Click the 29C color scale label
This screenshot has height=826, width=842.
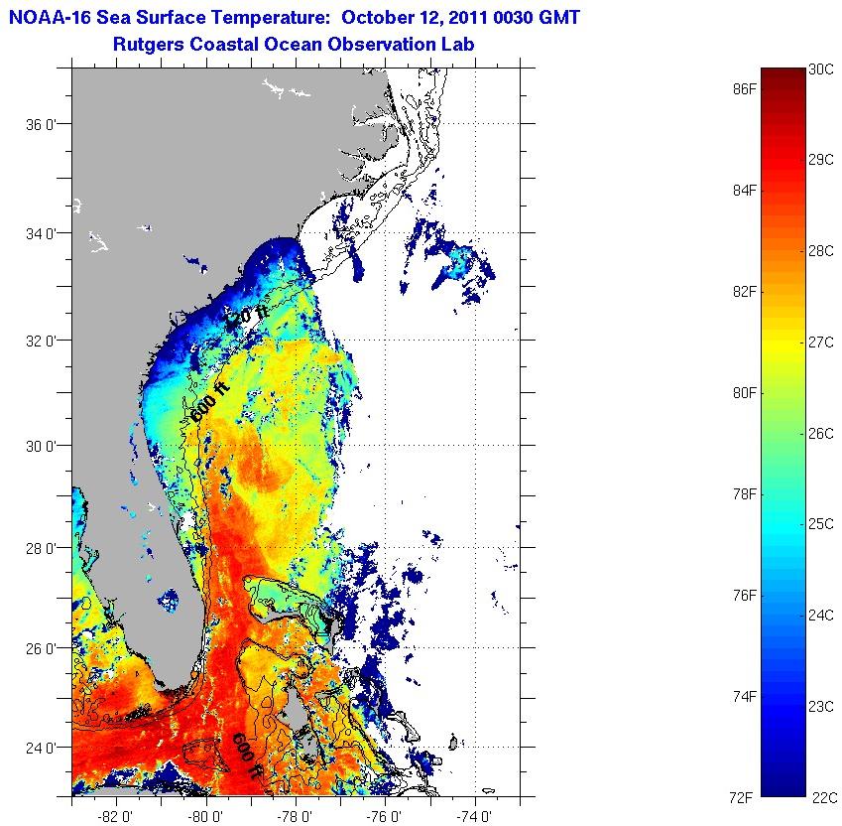(x=821, y=160)
